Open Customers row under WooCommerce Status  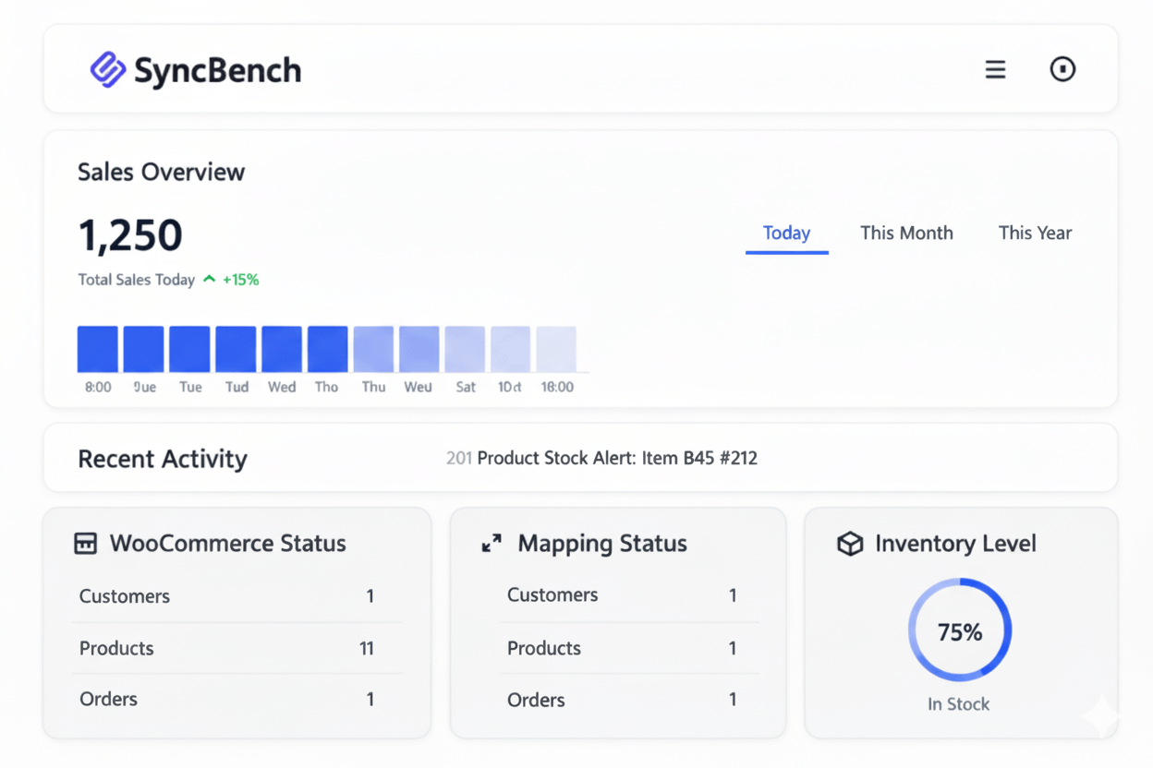tap(237, 596)
